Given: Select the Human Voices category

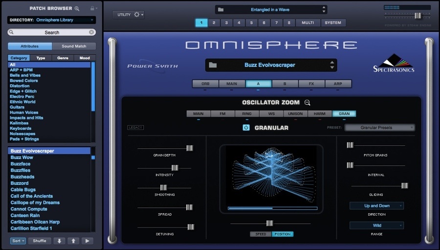Looking at the screenshot, I should point(24,113).
